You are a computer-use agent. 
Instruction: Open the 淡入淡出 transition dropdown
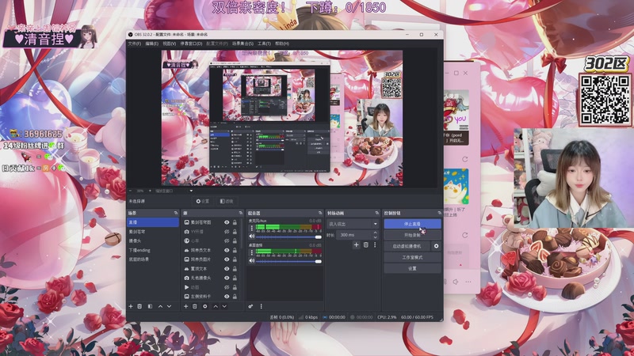coord(353,224)
